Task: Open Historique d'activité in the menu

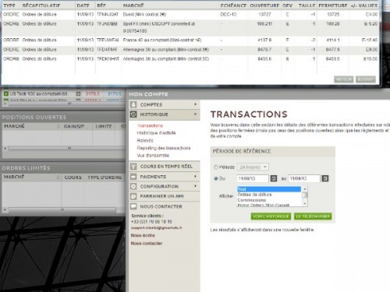Action: (156, 133)
